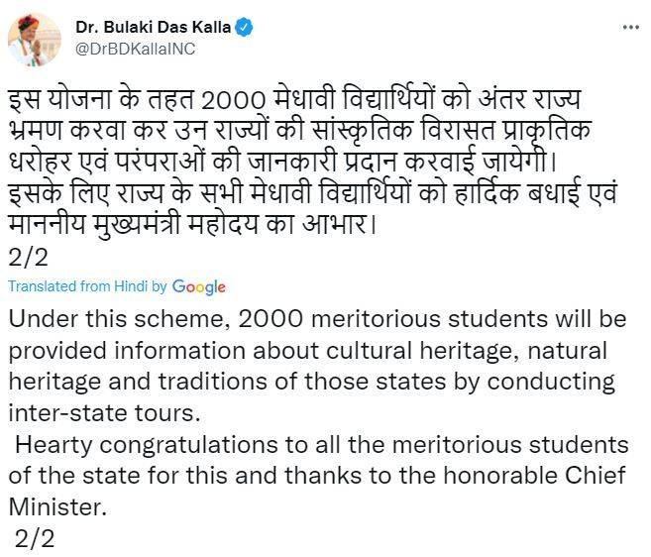The width and height of the screenshot is (651, 557).
Task: Click the Google logo
Action: pyautogui.click(x=198, y=287)
